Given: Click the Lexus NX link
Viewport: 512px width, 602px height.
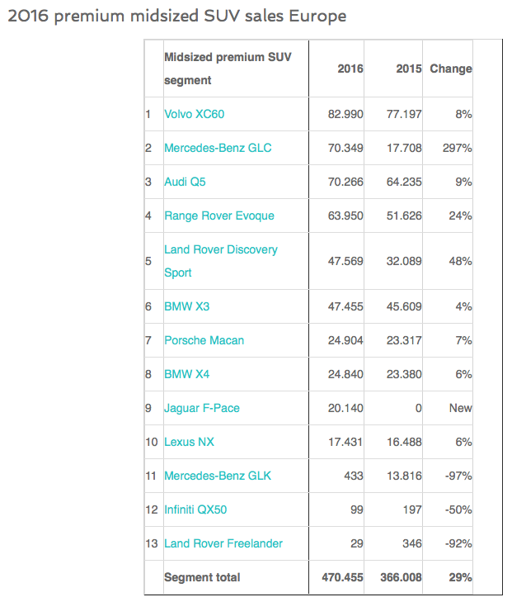Looking at the screenshot, I should coord(190,442).
